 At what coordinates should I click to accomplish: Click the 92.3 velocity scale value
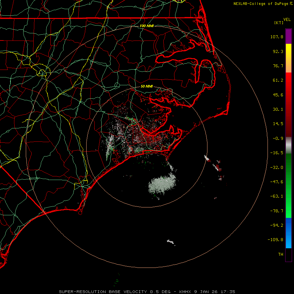pyautogui.click(x=278, y=51)
